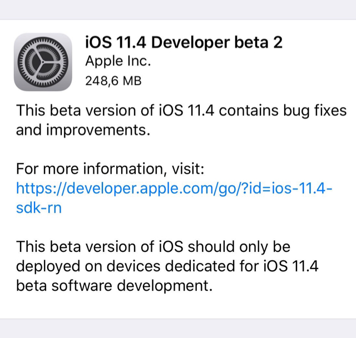Click the bottom gray separator bar

tap(178, 328)
